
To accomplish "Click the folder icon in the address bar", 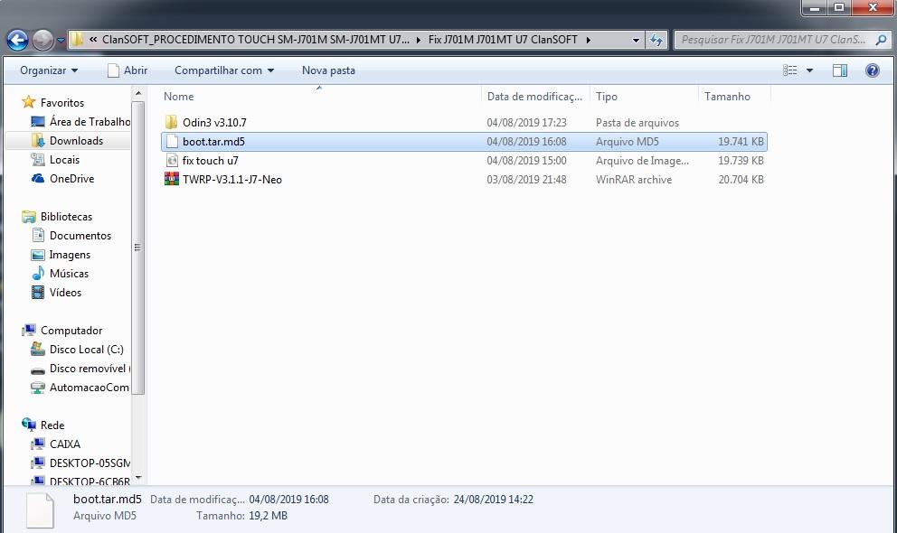I will (77, 40).
